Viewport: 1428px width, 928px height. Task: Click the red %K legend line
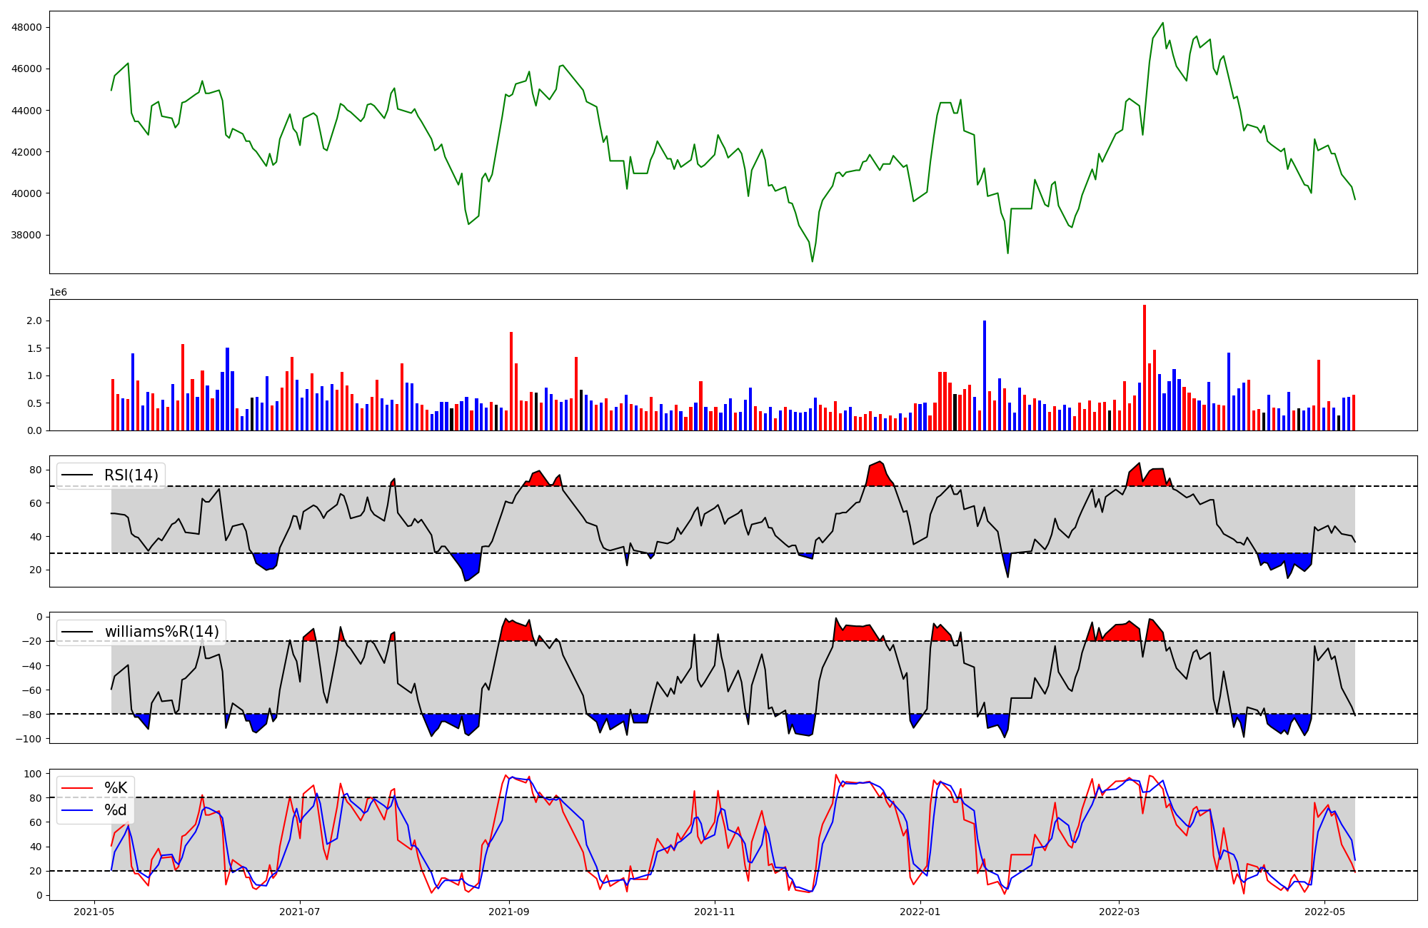tap(77, 788)
